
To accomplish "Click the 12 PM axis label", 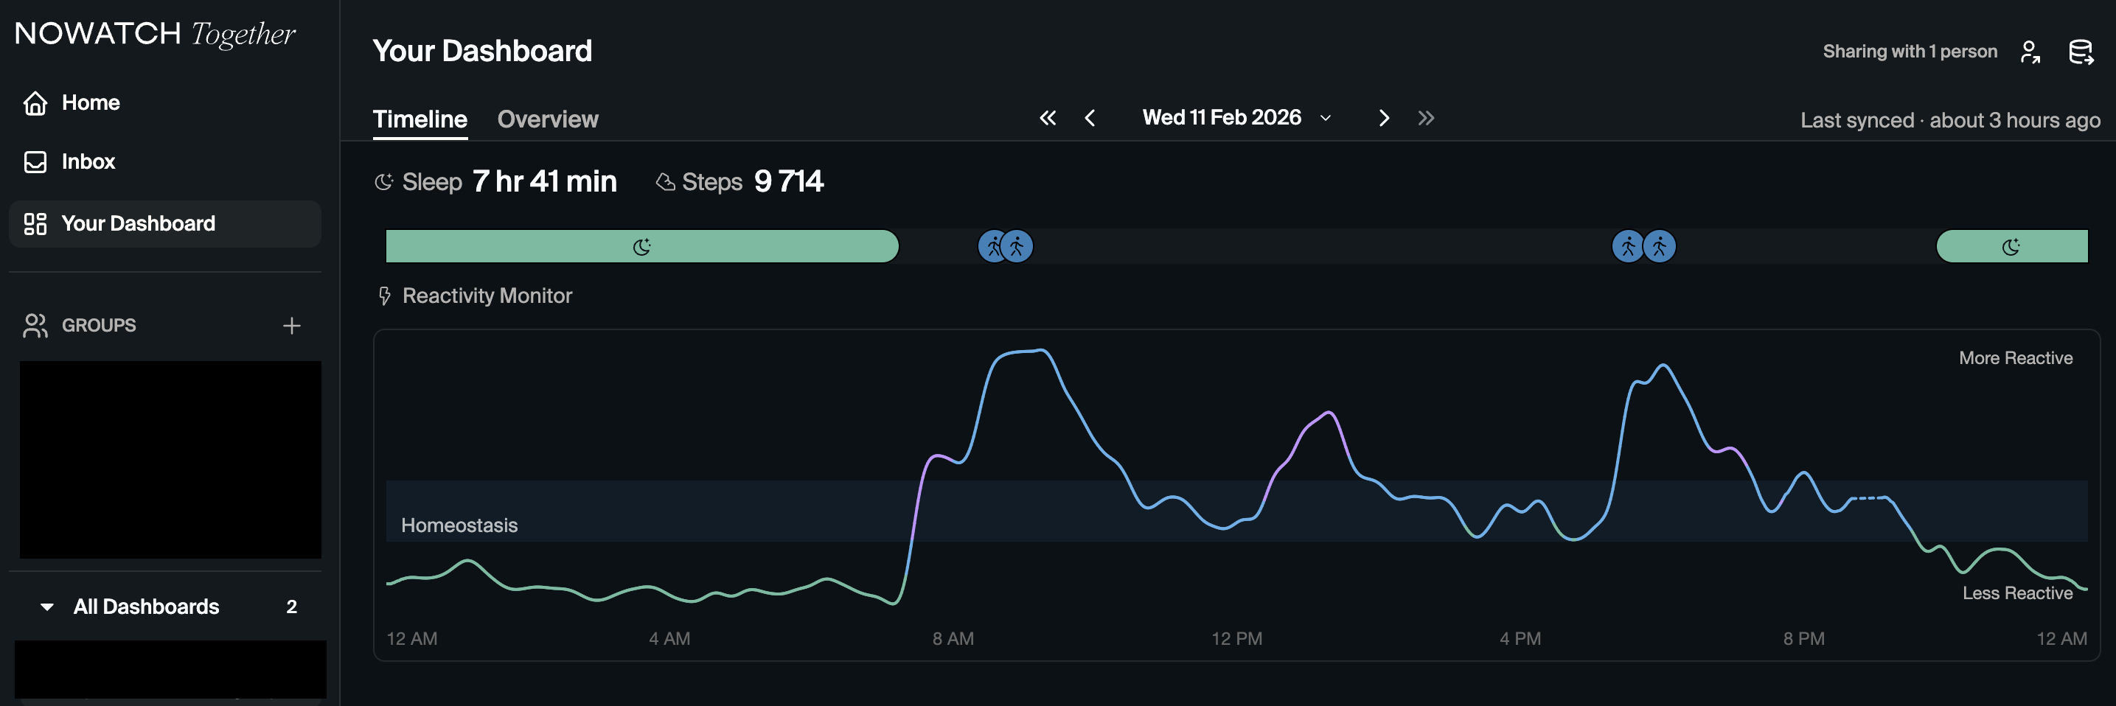I will [1236, 639].
